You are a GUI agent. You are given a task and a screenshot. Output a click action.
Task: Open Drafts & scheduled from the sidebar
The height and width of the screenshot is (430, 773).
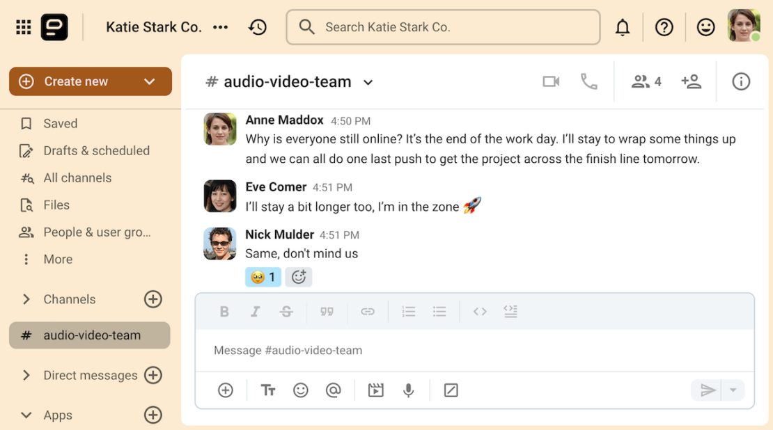point(97,150)
